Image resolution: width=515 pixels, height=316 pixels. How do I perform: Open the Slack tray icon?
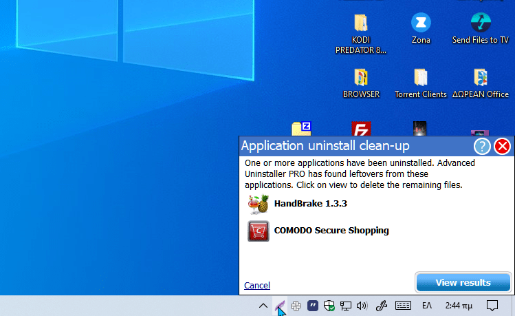[296, 306]
